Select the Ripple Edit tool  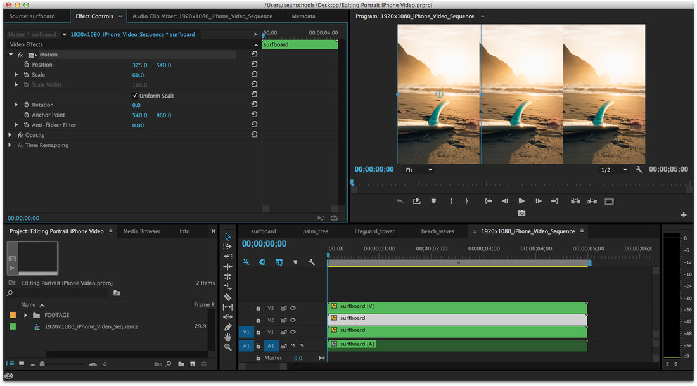point(228,267)
